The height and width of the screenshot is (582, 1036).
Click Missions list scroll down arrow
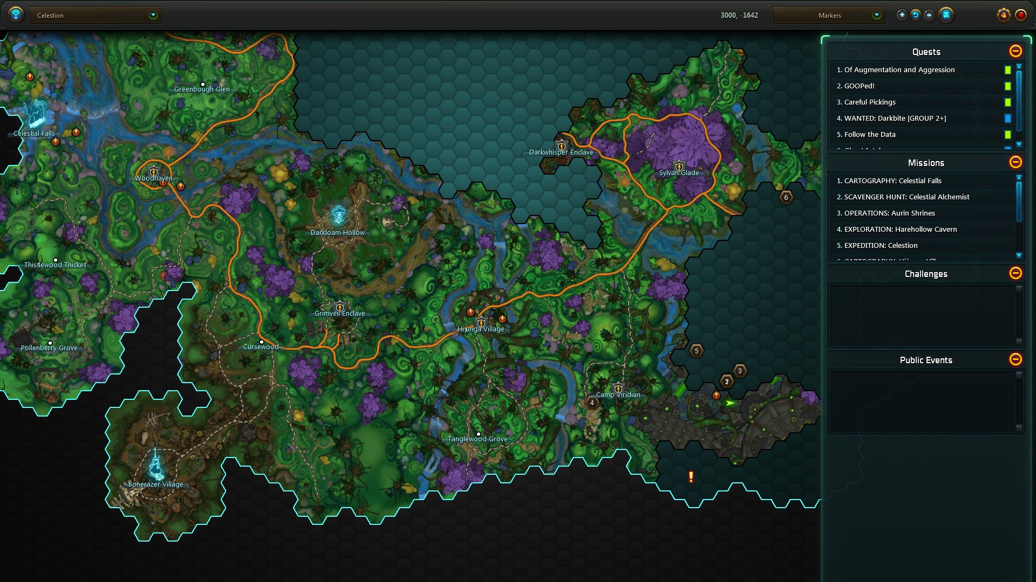click(1019, 255)
